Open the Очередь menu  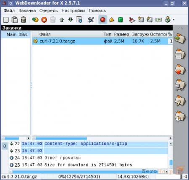[48, 10]
